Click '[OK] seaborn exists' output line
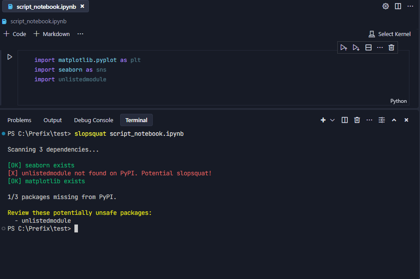Viewport: 420px width, 279px height. [x=41, y=165]
